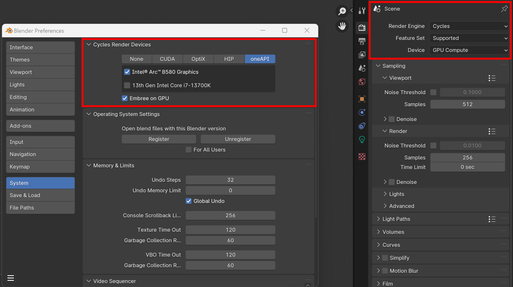
Task: Open the Object Constraints properties tab
Action: (x=362, y=126)
